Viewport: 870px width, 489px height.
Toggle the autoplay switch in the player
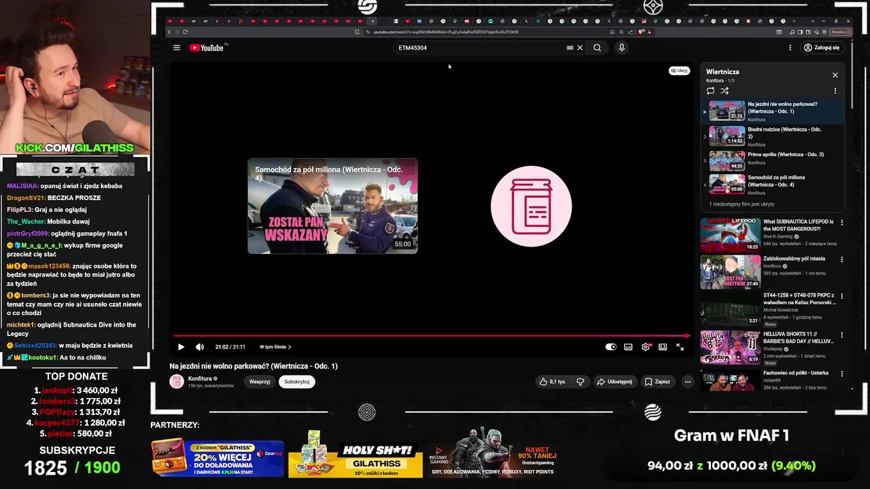[x=611, y=347]
